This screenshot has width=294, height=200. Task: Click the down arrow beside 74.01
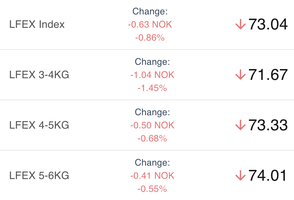(240, 176)
